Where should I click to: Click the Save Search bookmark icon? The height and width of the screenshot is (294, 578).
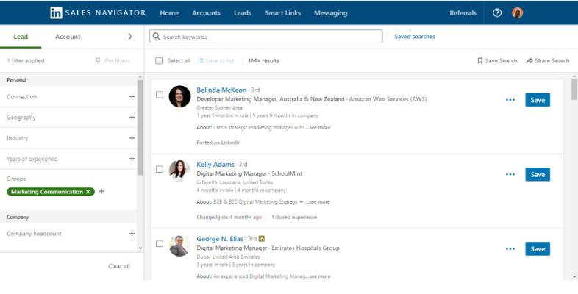pyautogui.click(x=480, y=61)
